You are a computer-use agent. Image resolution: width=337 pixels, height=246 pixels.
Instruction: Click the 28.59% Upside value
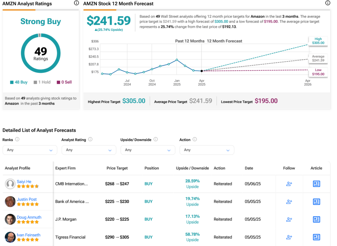coord(192,184)
